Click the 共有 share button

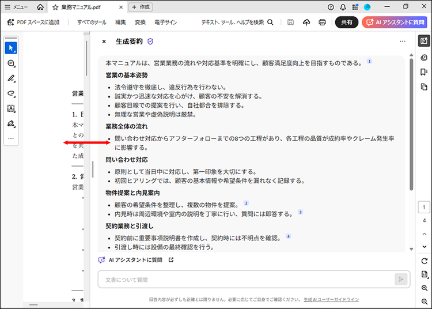pyautogui.click(x=347, y=22)
